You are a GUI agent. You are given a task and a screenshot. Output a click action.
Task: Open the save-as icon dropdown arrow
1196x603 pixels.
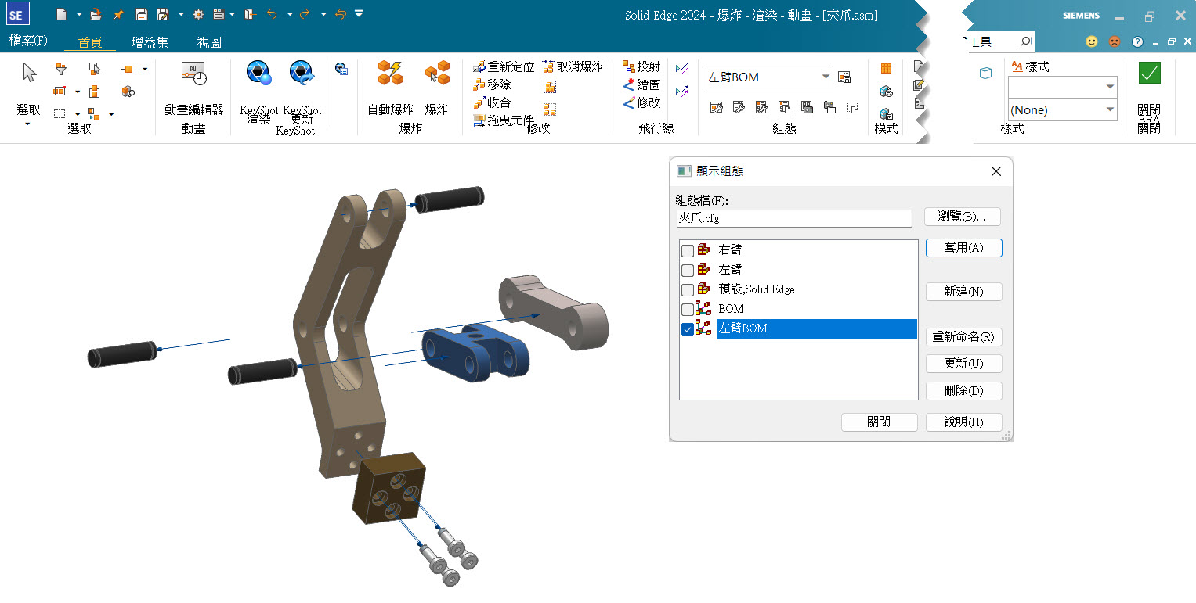tap(181, 14)
